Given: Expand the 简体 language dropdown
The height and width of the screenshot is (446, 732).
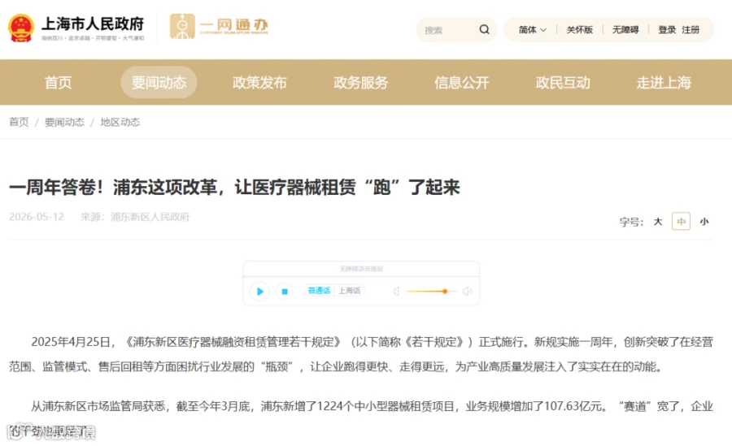Looking at the screenshot, I should (532, 30).
